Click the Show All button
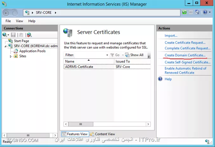 [134, 55]
